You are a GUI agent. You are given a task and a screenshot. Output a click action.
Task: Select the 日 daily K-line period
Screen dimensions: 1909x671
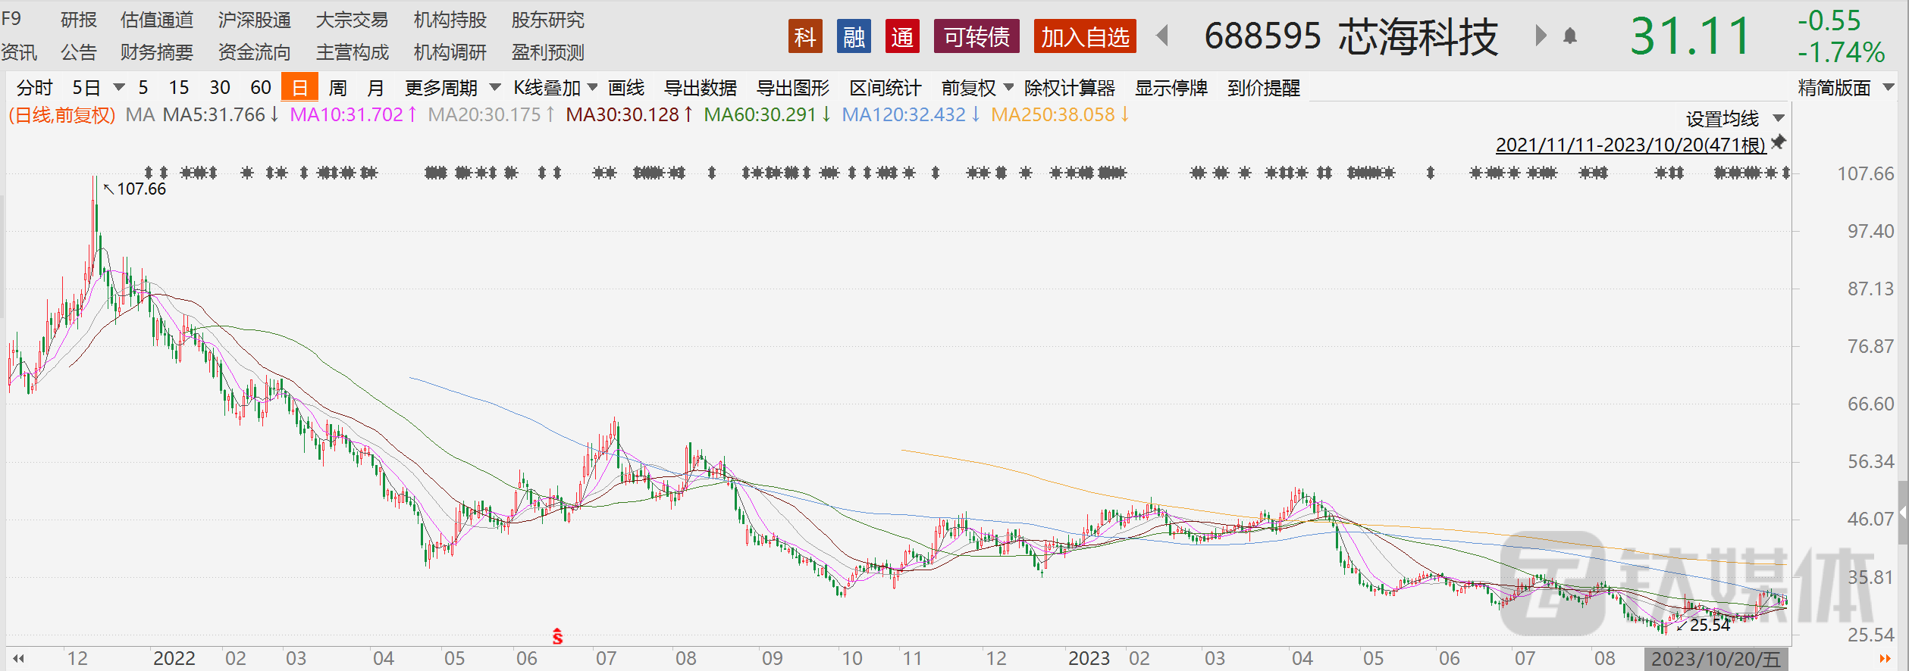click(x=299, y=88)
